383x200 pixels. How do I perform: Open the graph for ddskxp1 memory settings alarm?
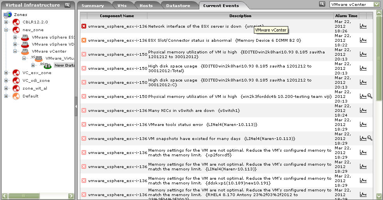(363, 181)
